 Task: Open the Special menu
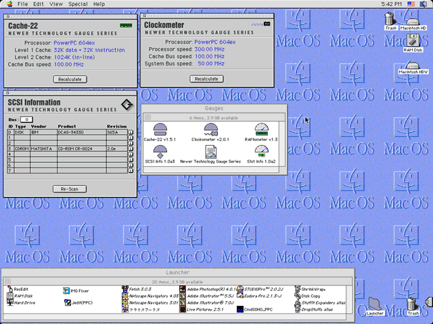(78, 4)
